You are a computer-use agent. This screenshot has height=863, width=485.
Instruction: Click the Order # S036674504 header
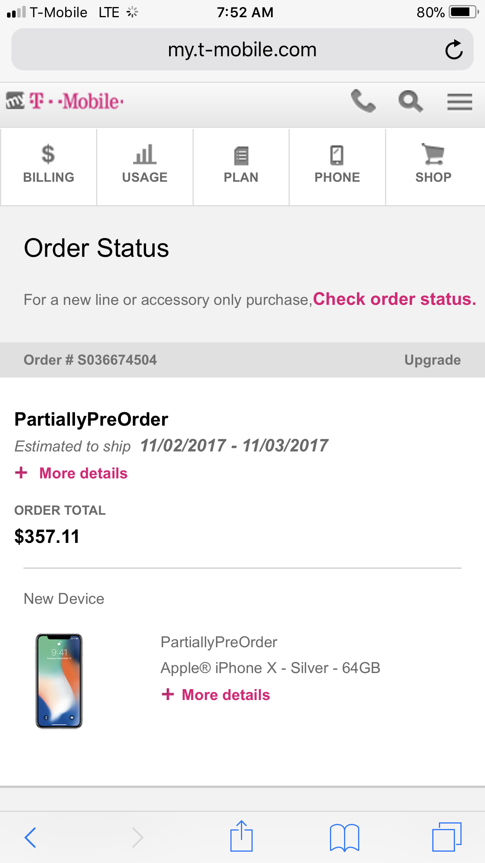tap(90, 360)
